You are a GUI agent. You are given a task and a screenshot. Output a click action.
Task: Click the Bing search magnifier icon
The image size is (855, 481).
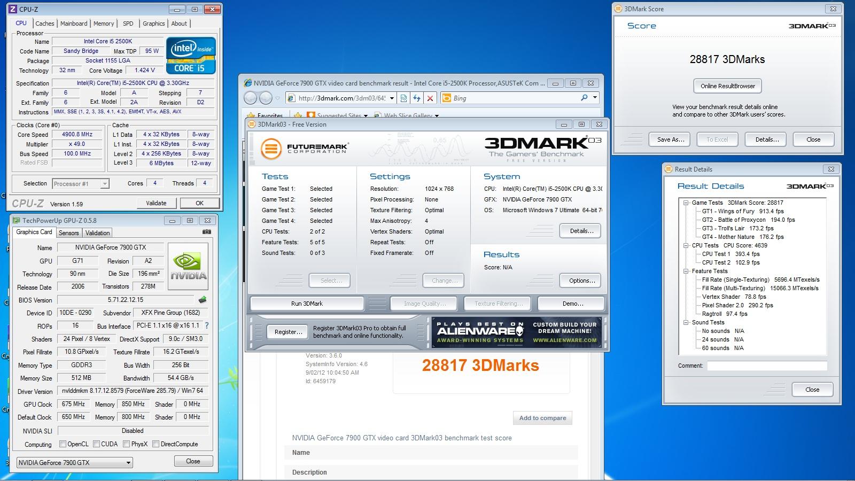coord(584,98)
